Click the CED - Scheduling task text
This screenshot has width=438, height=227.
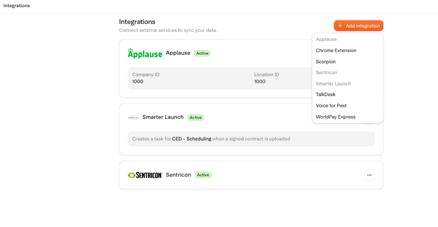coord(192,139)
